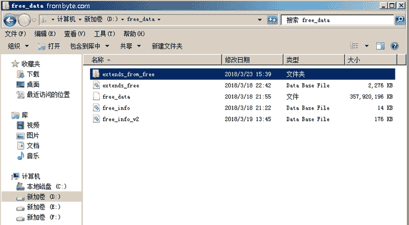The image size is (409, 225).
Task: Open the 共享 dropdown
Action: click(x=130, y=46)
